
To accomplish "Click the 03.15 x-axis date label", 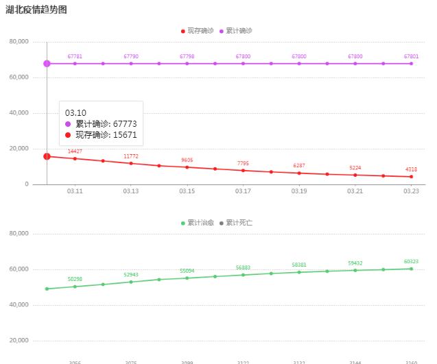I will coord(187,191).
